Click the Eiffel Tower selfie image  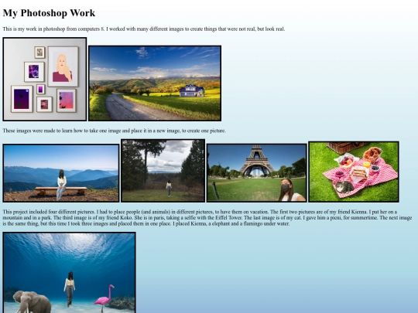257,173
